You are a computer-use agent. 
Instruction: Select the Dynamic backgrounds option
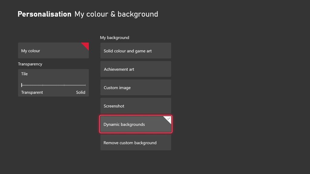coord(135,124)
